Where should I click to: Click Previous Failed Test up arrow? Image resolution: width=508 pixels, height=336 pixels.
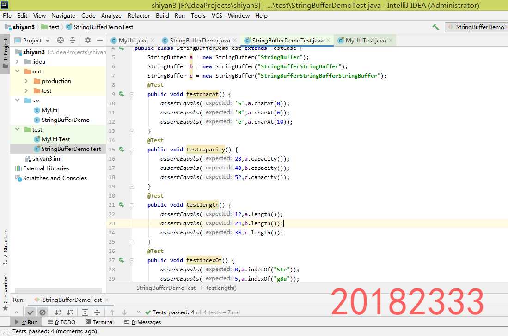click(112, 312)
